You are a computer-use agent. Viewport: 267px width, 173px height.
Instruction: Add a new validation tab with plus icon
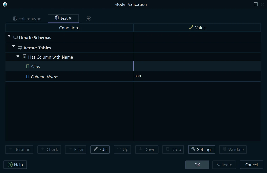pyautogui.click(x=88, y=18)
